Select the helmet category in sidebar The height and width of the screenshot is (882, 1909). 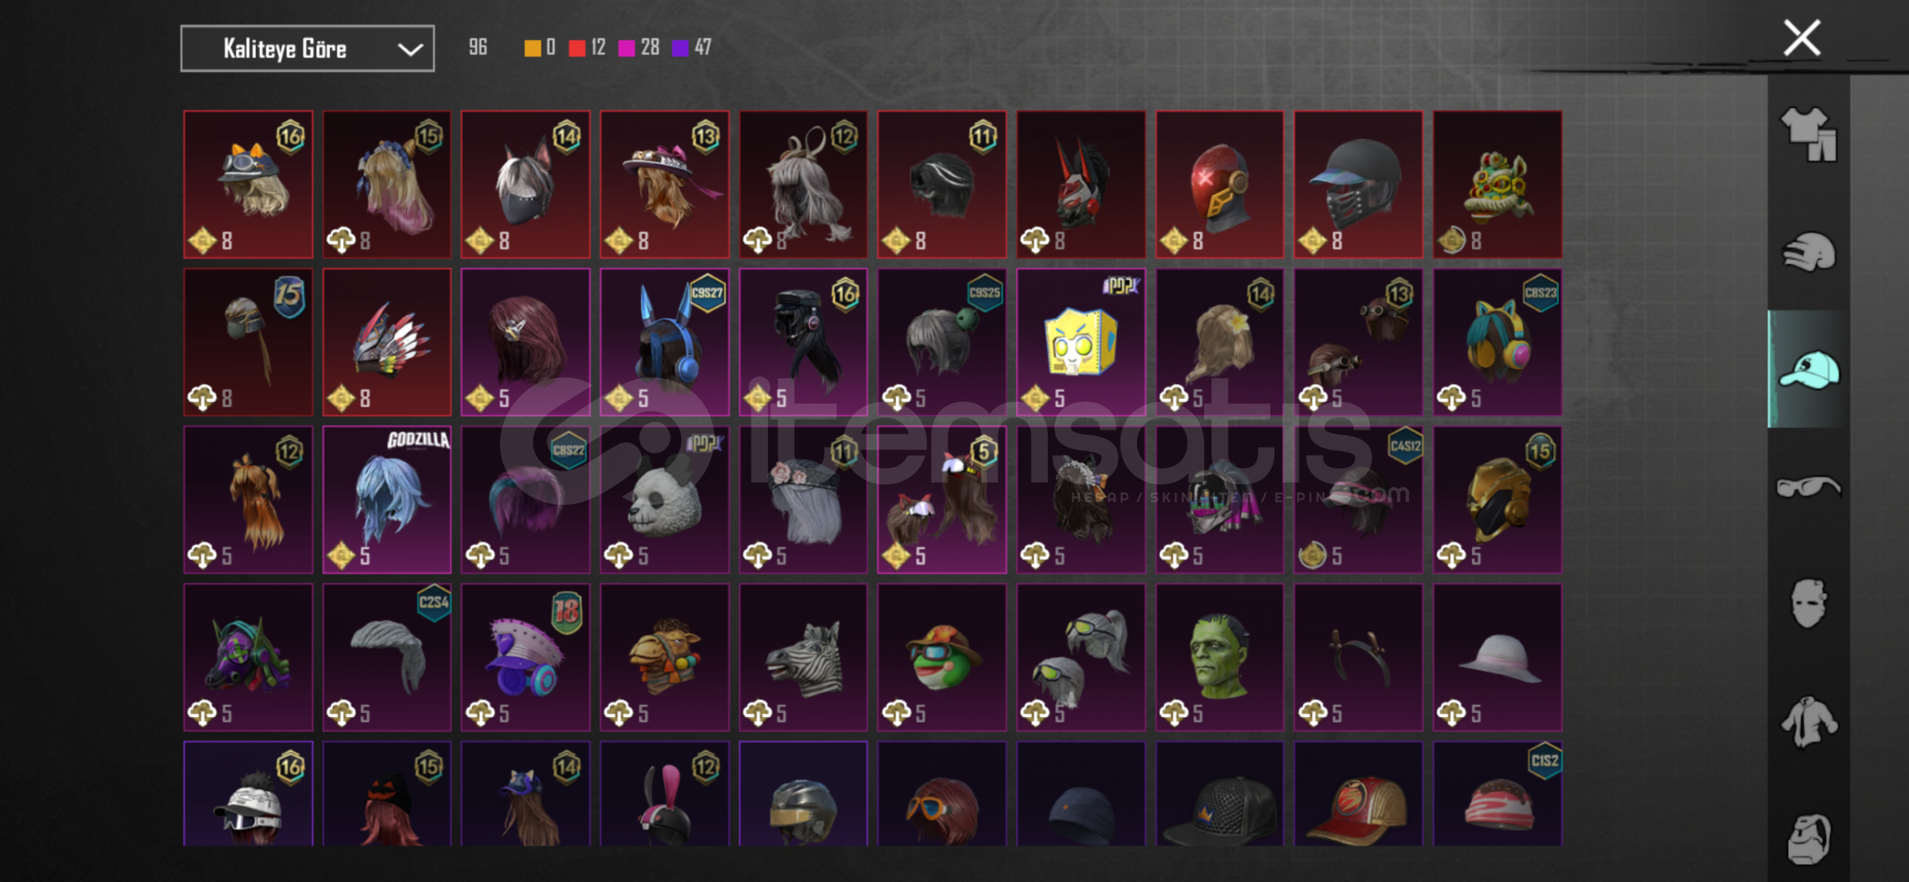pos(1809,252)
